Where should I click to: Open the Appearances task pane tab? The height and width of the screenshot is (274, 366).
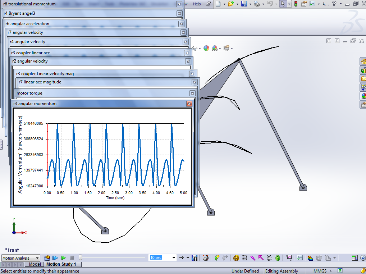click(x=363, y=96)
